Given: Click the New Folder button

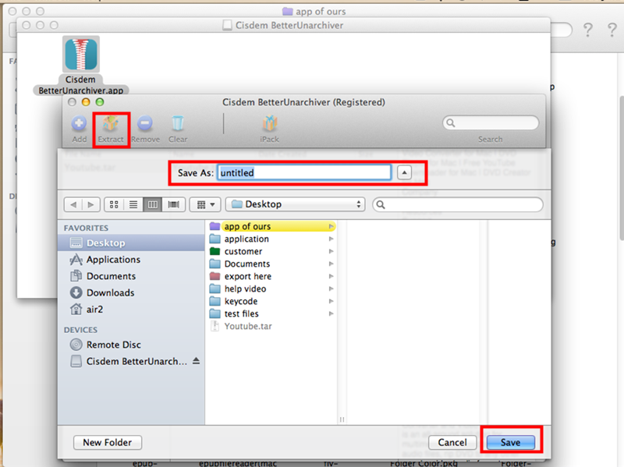Looking at the screenshot, I should click(x=108, y=442).
